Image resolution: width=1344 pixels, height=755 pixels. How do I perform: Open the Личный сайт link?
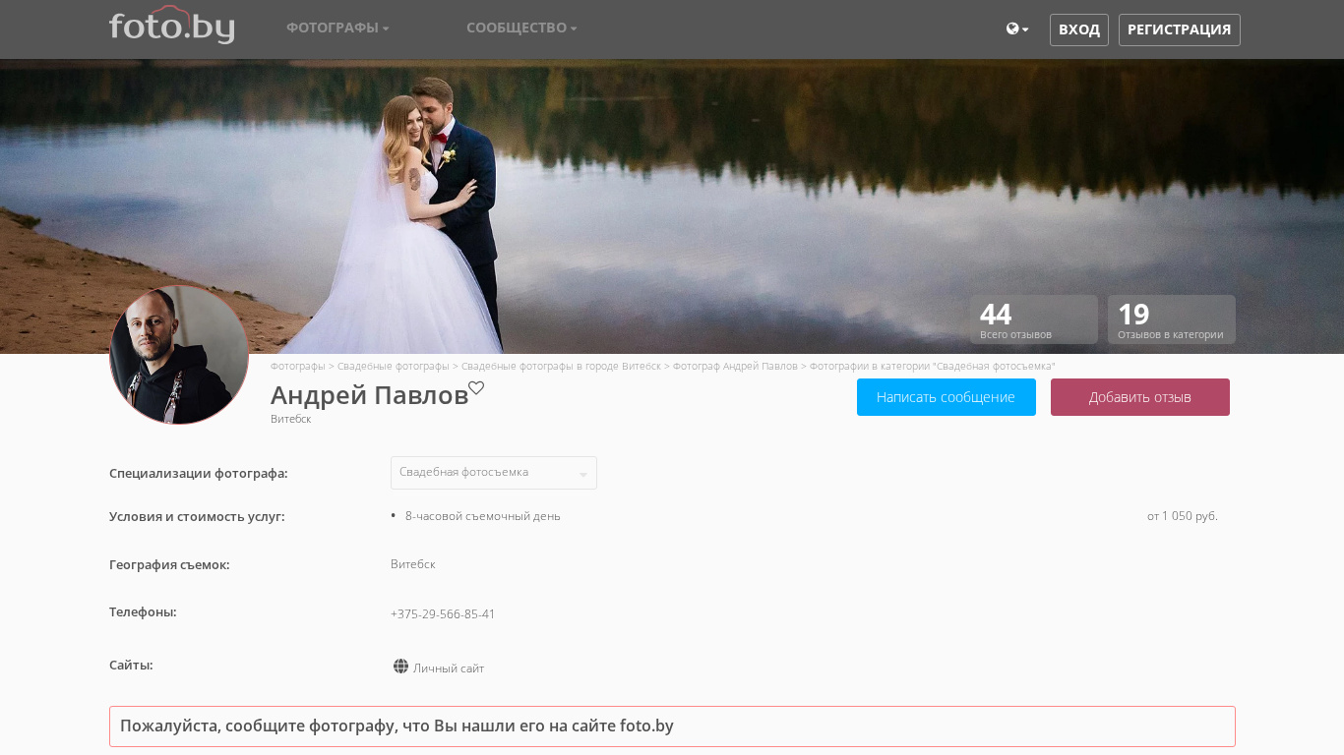[449, 668]
